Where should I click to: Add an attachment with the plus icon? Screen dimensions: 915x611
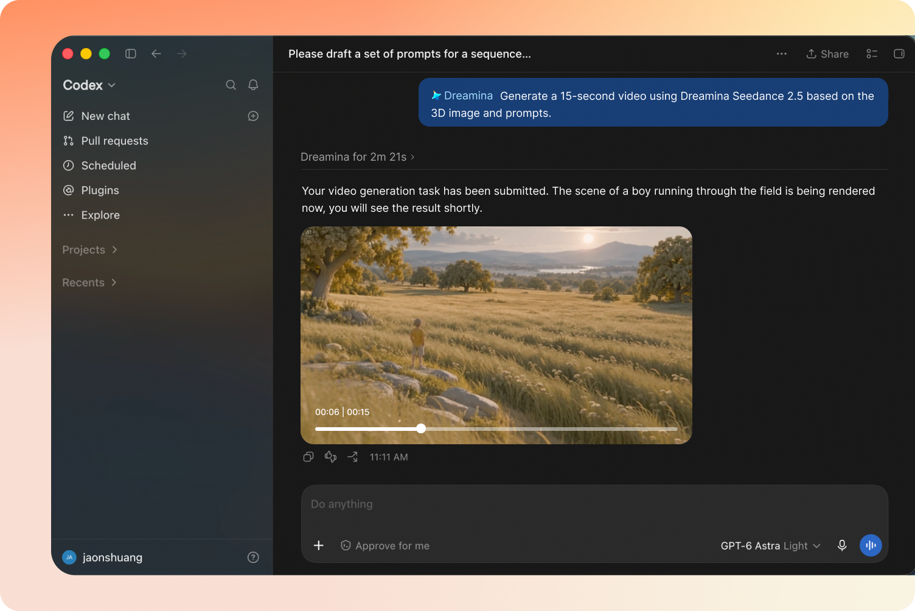pos(319,545)
